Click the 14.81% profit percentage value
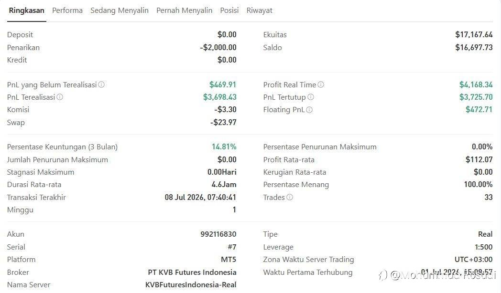 224,146
